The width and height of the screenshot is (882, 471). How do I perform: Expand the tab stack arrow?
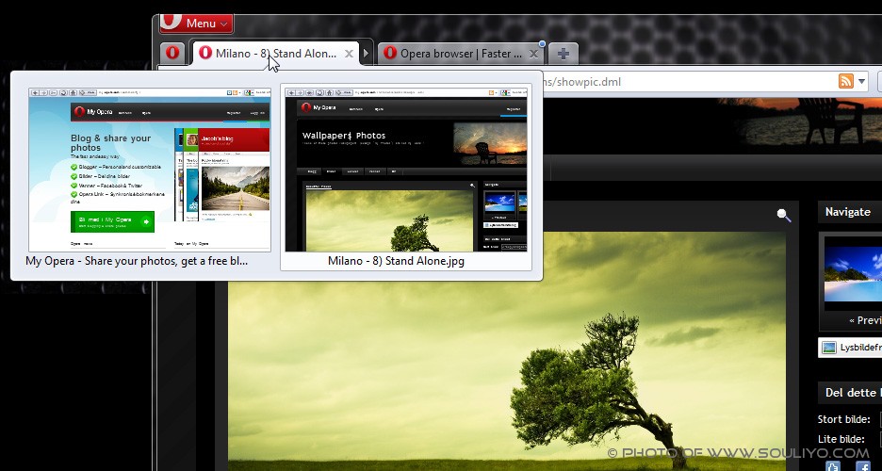[x=367, y=54]
